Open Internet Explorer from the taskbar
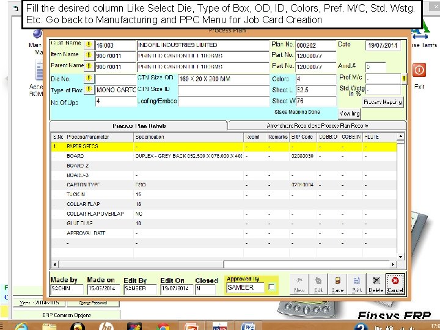The height and width of the screenshot is (330, 440). (22, 326)
